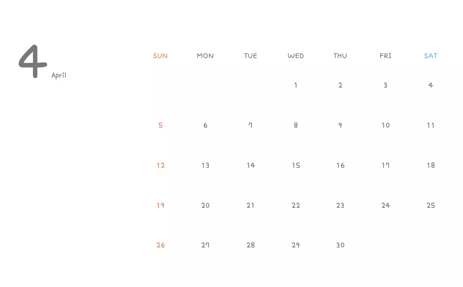This screenshot has height=287, width=463.
Task: Click the April month label
Action: pos(59,75)
